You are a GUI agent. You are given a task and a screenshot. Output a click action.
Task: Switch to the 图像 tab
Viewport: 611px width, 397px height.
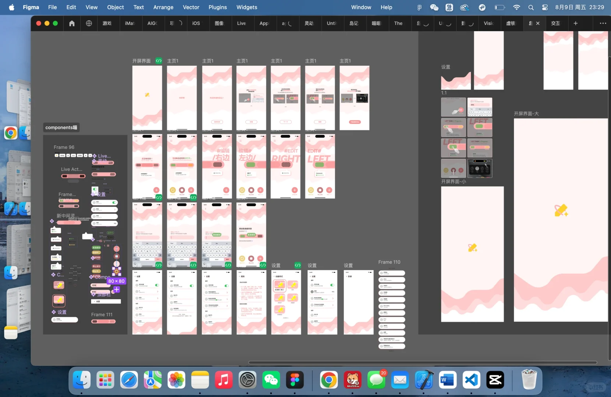pyautogui.click(x=219, y=23)
